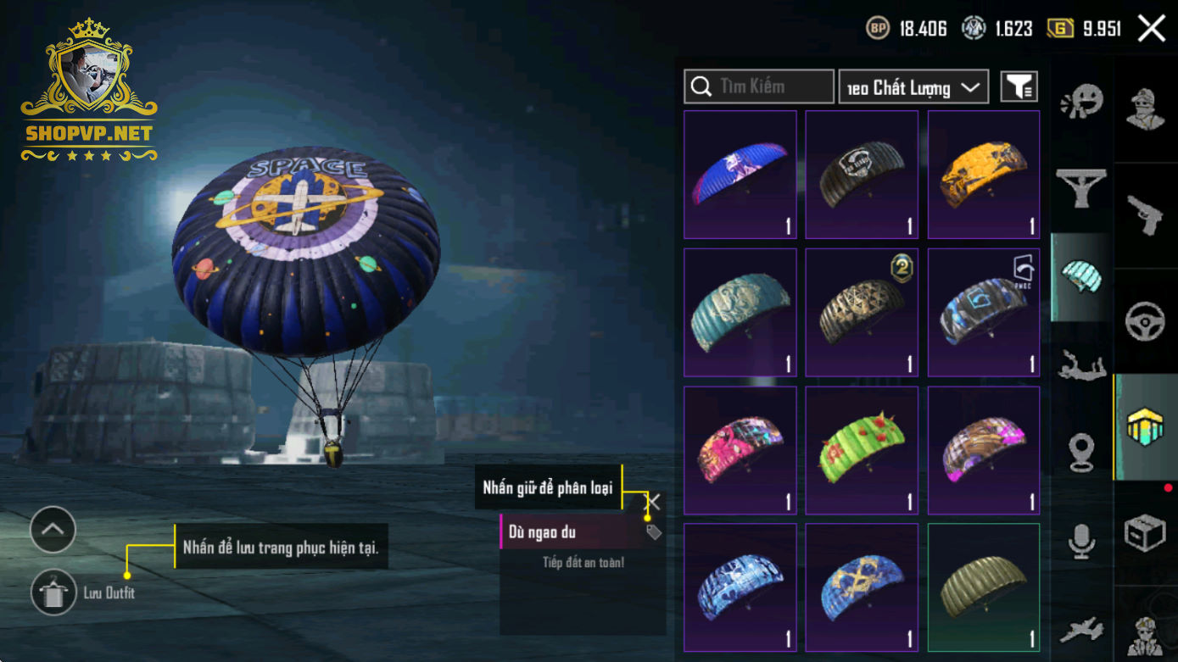
Task: Open the crate box category
Action: tap(1145, 533)
